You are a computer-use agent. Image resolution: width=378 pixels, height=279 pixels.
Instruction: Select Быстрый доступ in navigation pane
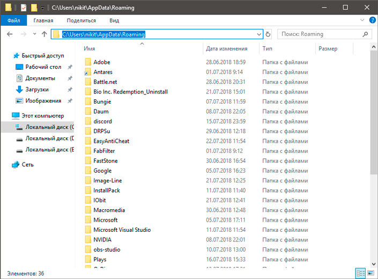pos(43,56)
